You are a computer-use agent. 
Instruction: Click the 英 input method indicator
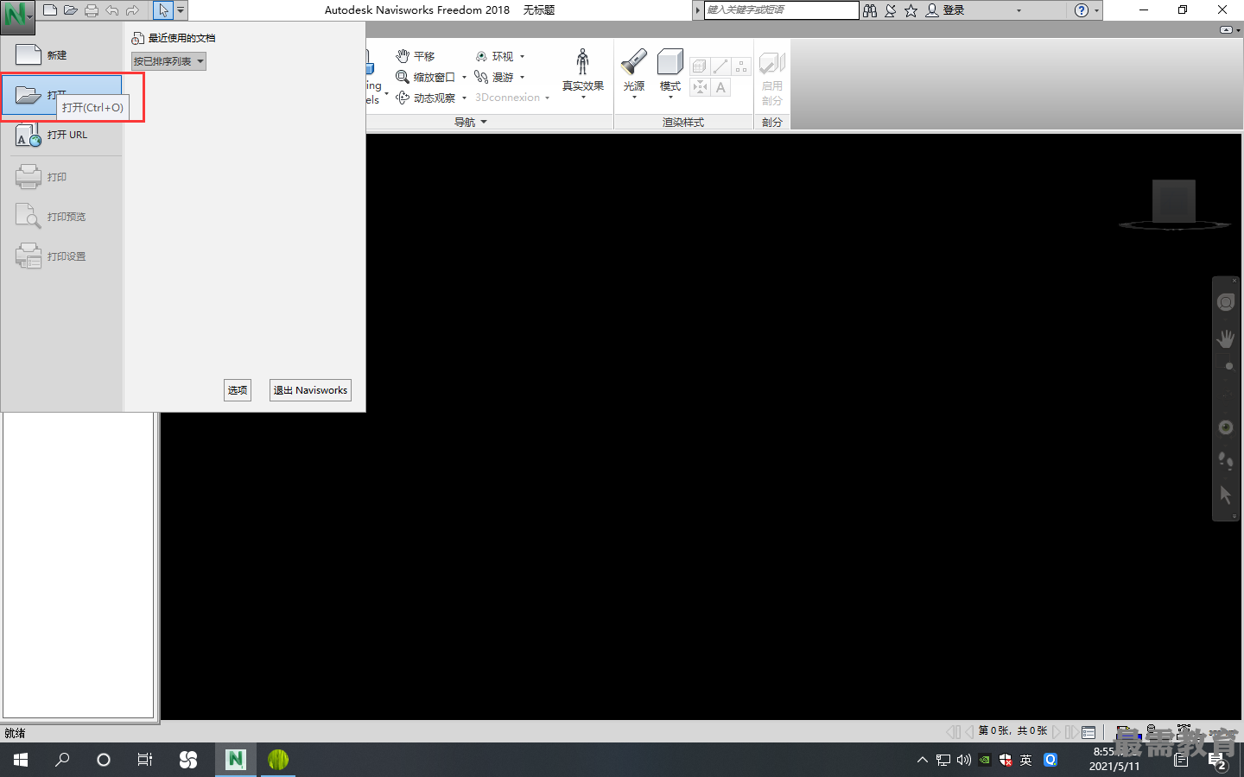pos(1026,760)
